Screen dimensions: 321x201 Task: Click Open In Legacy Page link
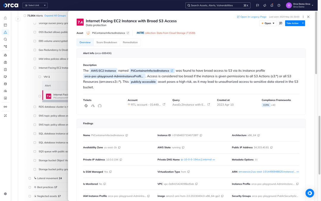(x=252, y=17)
